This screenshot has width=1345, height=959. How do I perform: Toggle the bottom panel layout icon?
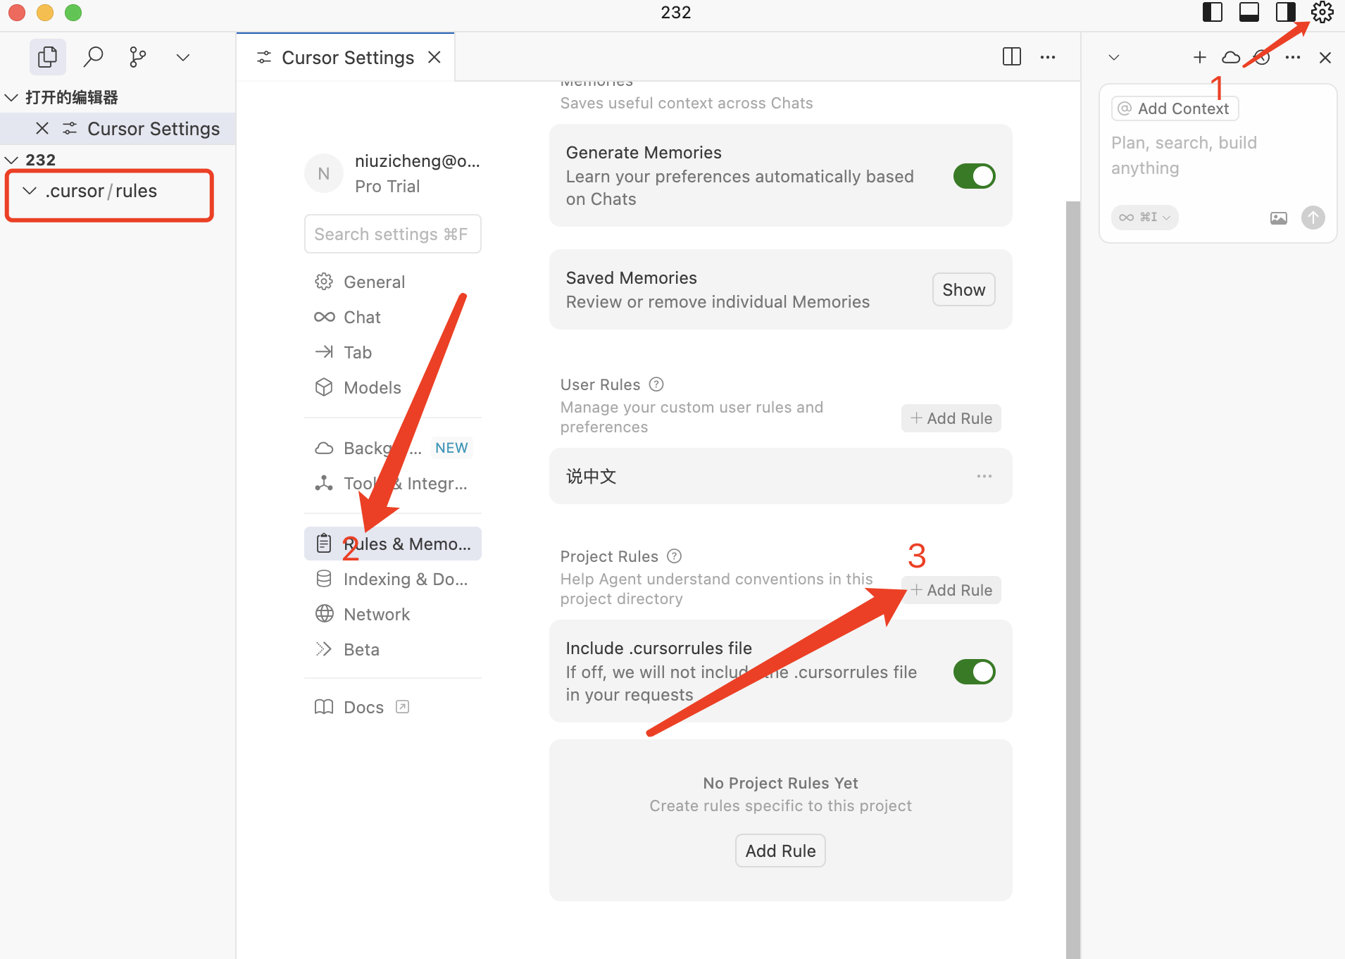[x=1249, y=12]
